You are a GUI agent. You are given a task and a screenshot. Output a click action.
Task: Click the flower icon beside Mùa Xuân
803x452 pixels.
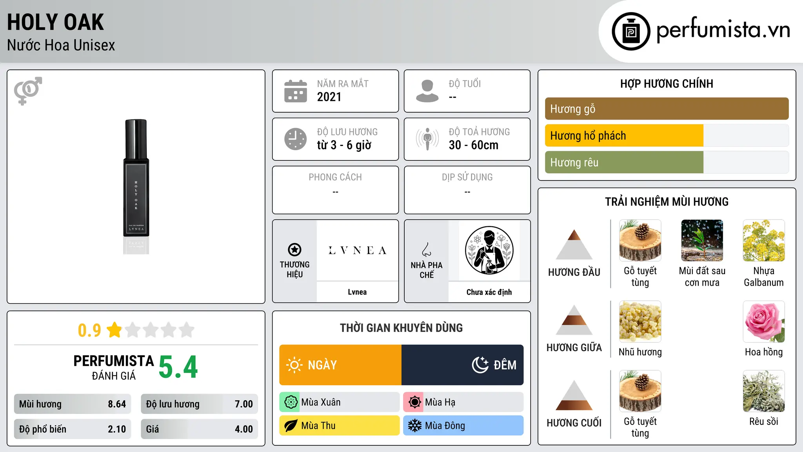tap(291, 402)
